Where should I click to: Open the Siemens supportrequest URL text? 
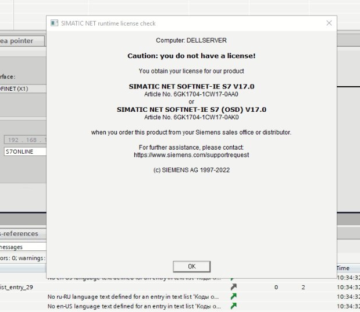[x=191, y=155]
